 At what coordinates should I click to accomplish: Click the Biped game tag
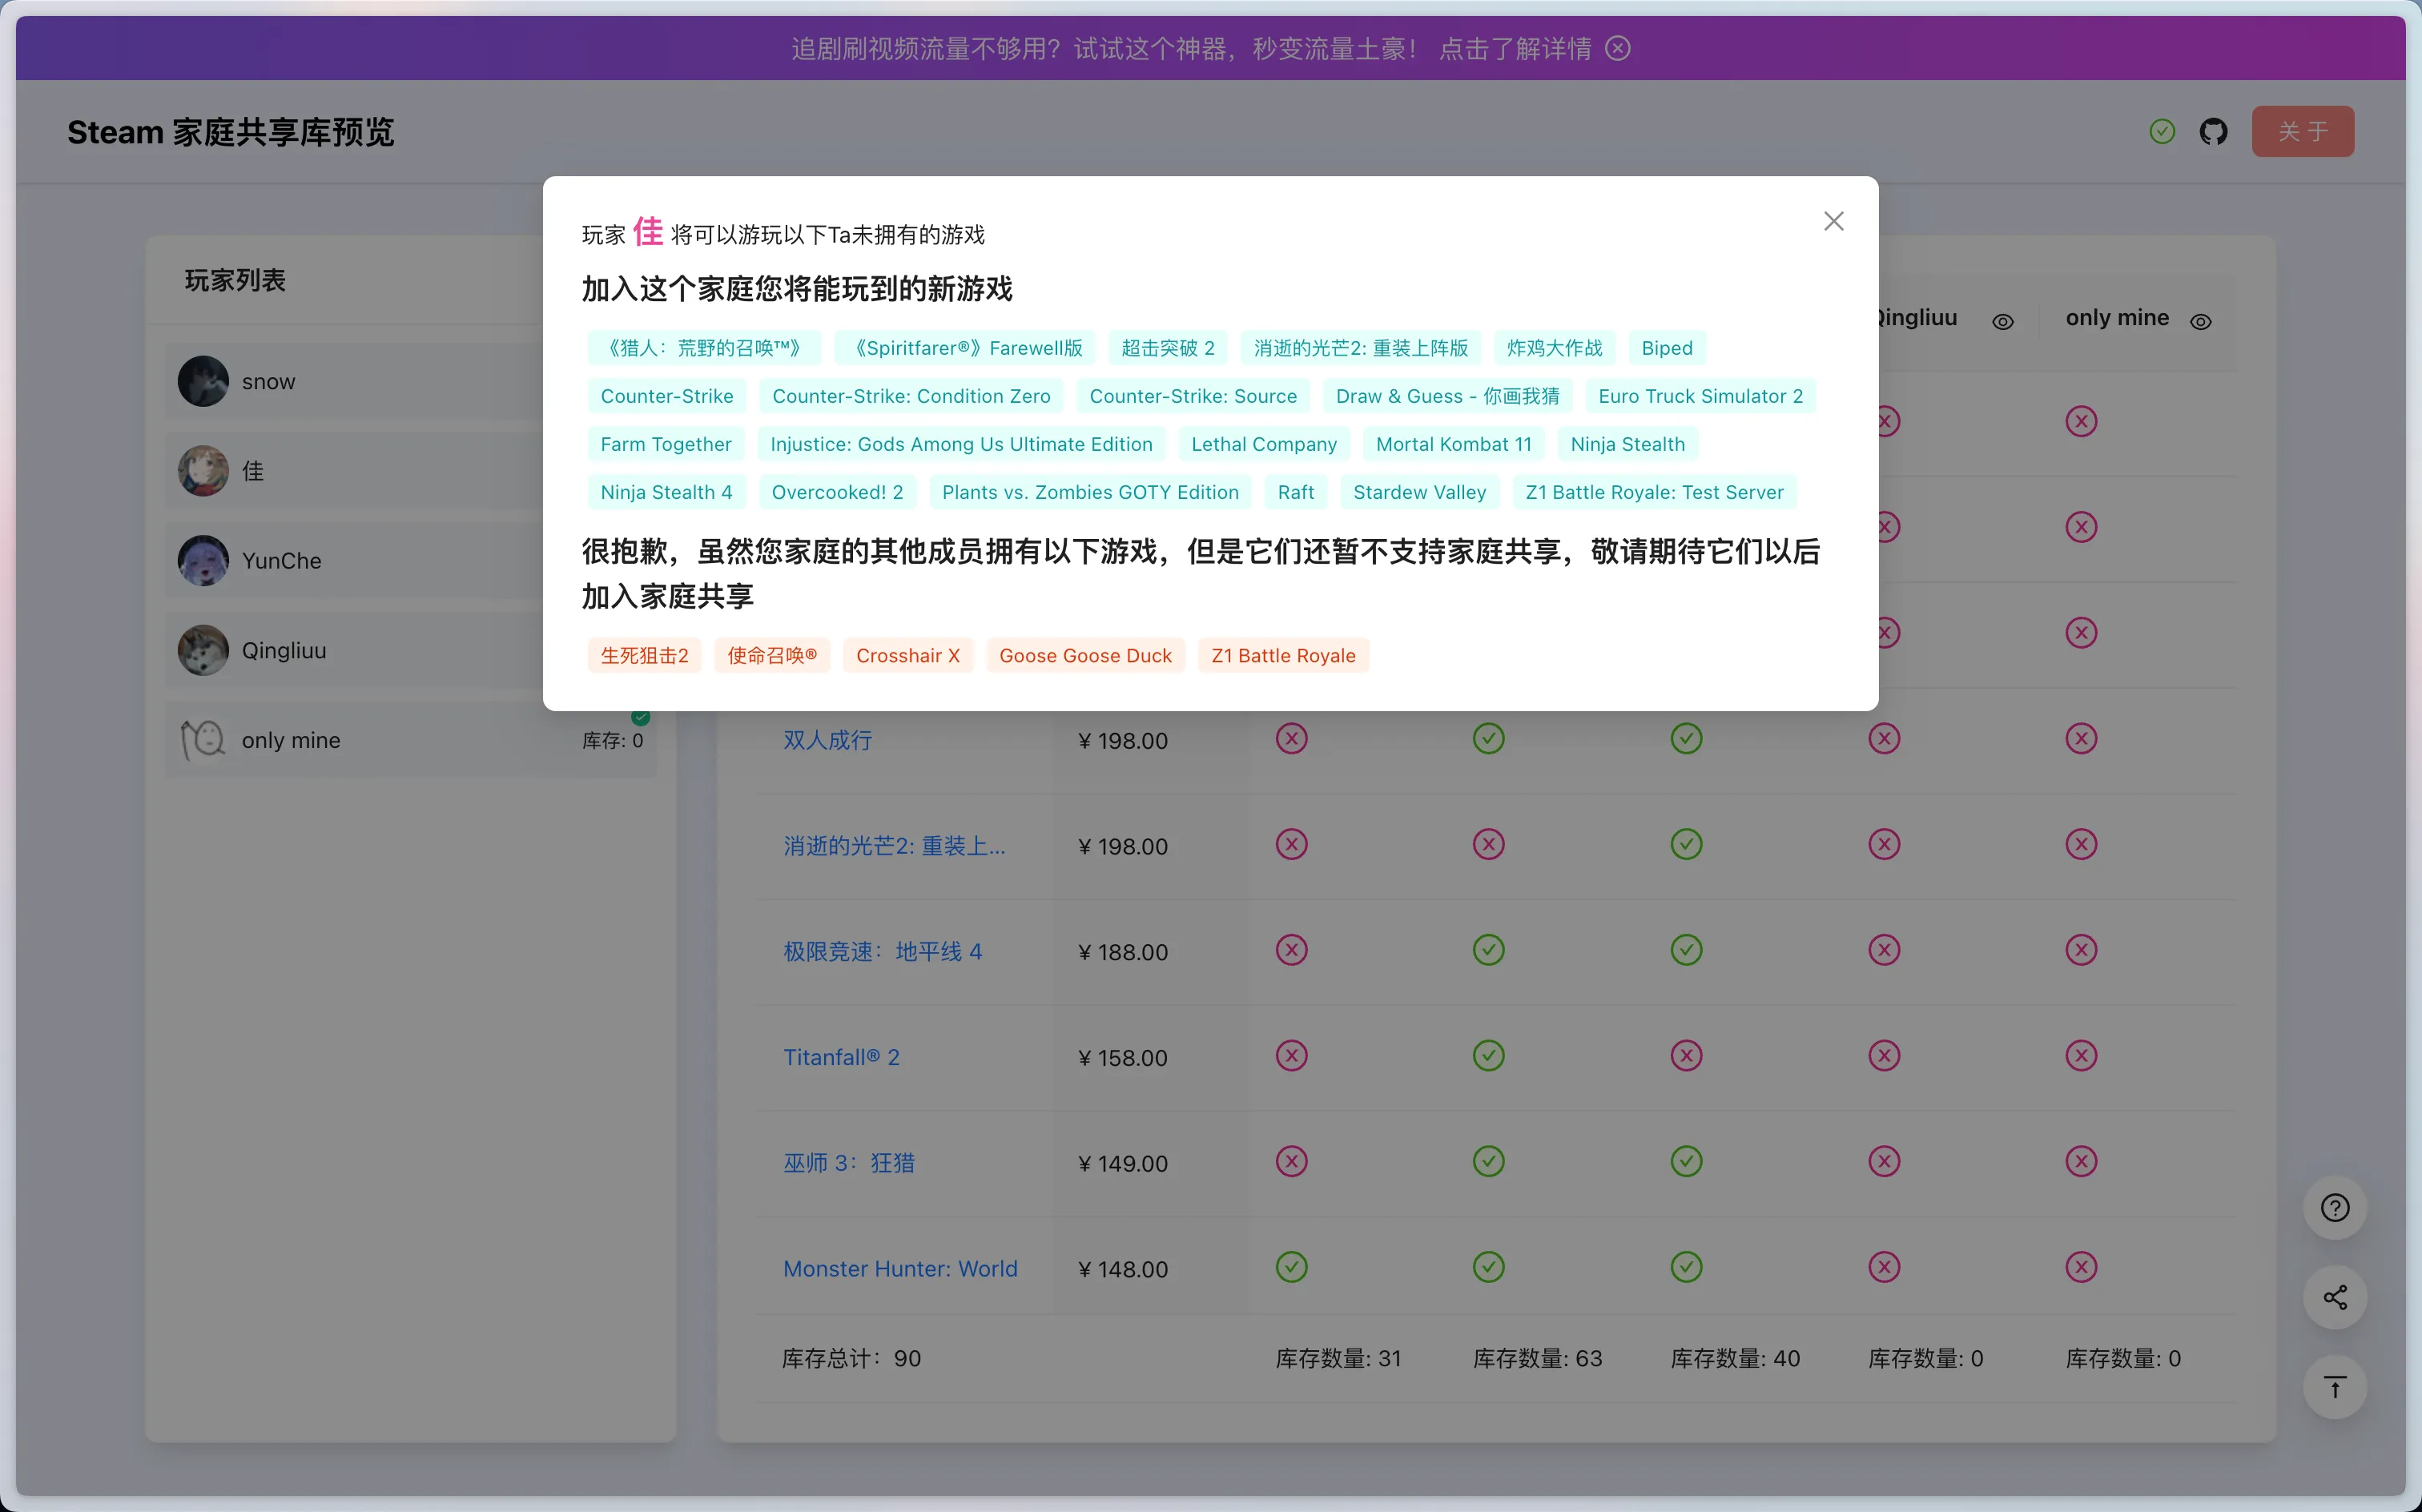(x=1667, y=348)
